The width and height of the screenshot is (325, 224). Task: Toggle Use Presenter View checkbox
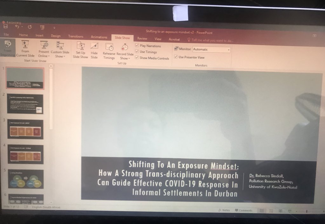176,57
